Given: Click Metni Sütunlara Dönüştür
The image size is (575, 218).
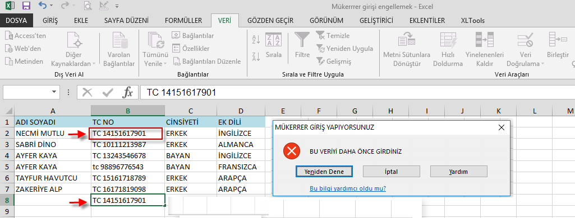Looking at the screenshot, I should [x=407, y=49].
